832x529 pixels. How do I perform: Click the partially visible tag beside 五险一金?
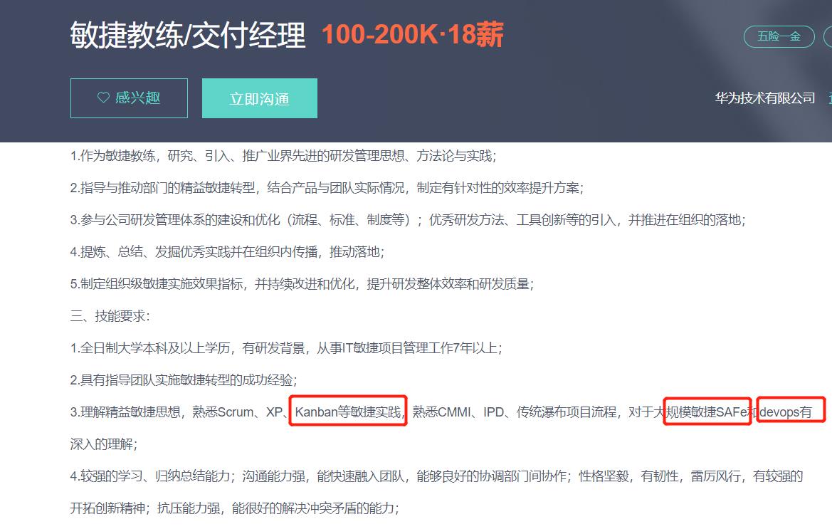[x=827, y=36]
